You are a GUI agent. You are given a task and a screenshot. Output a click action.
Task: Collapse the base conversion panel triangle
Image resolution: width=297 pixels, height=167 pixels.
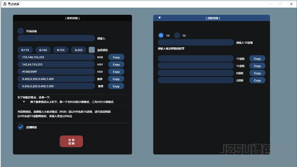click(x=159, y=18)
